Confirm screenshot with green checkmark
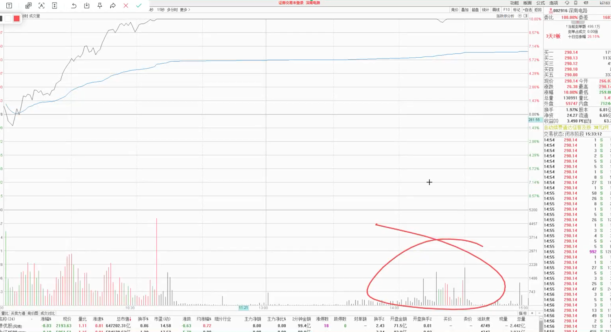Screen dimensions: 611x332 coord(139,6)
